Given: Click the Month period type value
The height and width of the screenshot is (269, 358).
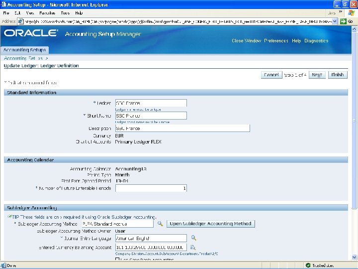Looking at the screenshot, I should 122,175.
